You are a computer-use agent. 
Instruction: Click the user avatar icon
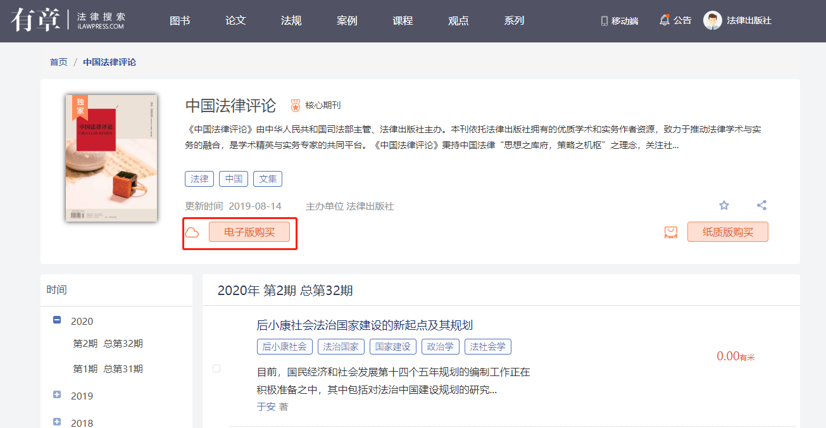(x=712, y=20)
